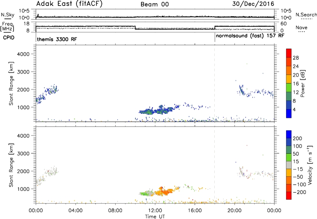Image resolution: width=317 pixels, height=219 pixels.
Task: Click the '60' Nave axis tick
Action: point(284,24)
